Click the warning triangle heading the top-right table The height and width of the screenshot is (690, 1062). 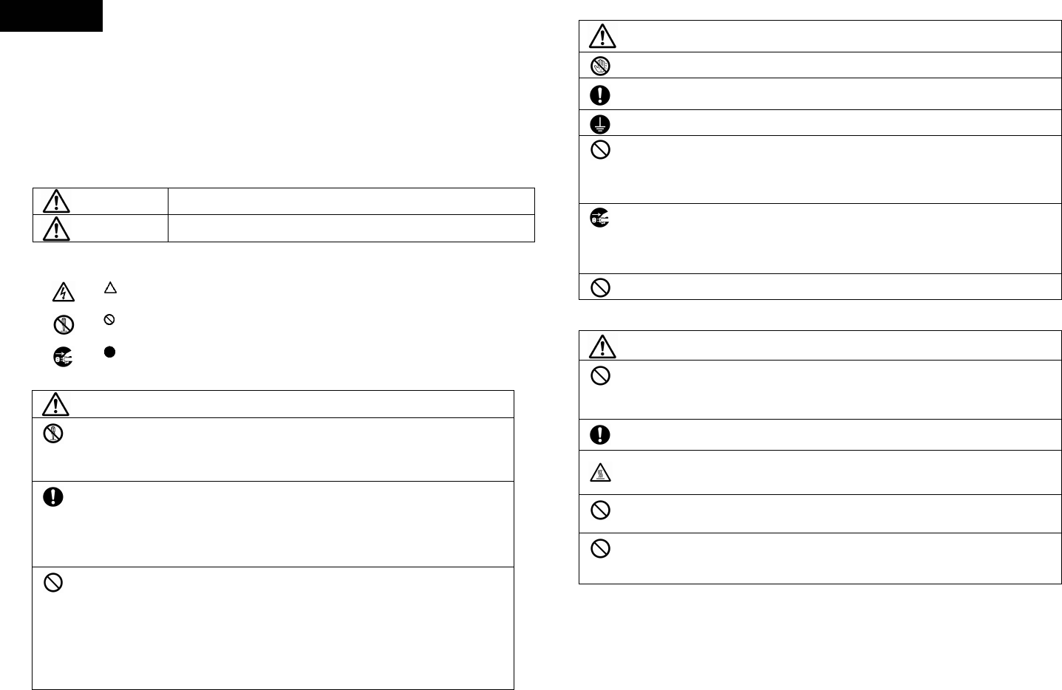[602, 37]
